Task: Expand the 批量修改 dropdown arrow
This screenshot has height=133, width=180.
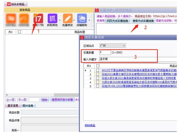Action: click(x=74, y=20)
